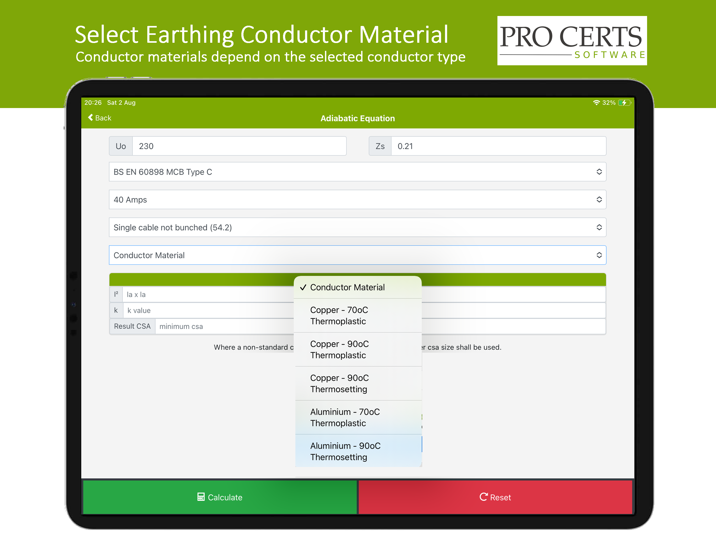
Task: Click the Calculate button
Action: [x=220, y=497]
